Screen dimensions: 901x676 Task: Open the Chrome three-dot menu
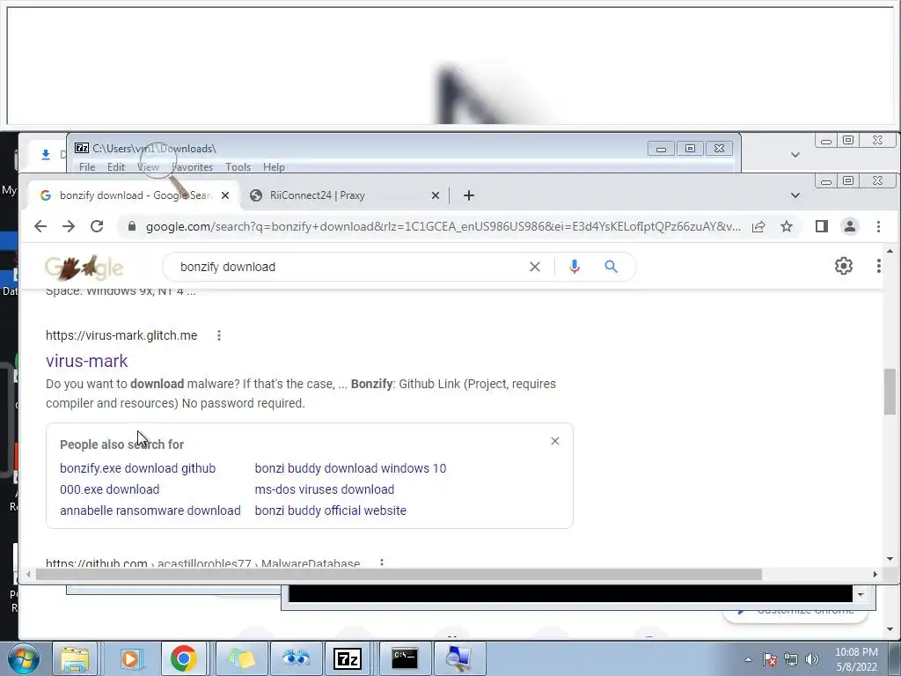click(879, 226)
